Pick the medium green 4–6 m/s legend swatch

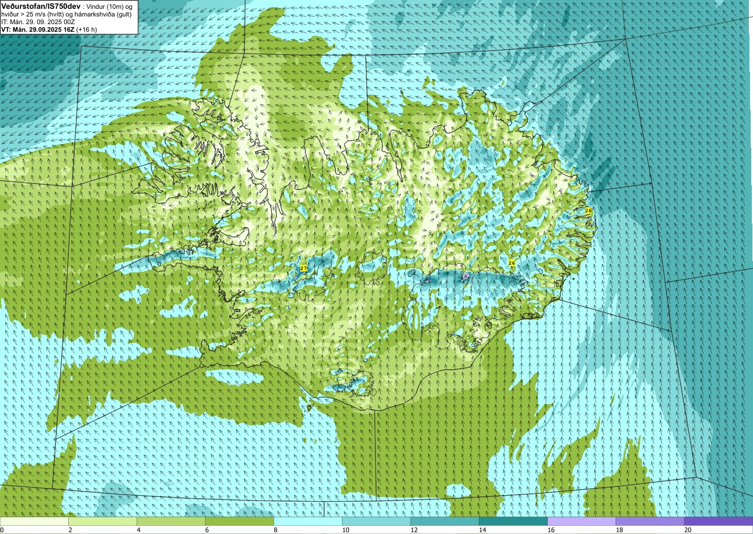tap(171, 521)
